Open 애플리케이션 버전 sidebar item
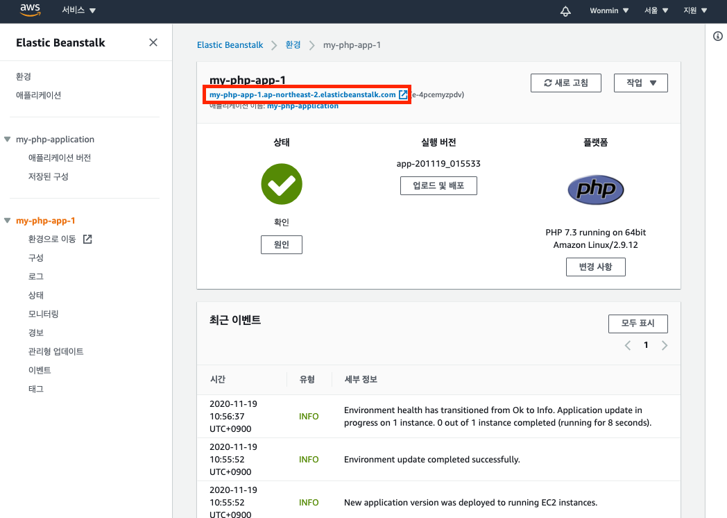Image resolution: width=727 pixels, height=518 pixels. click(60, 158)
